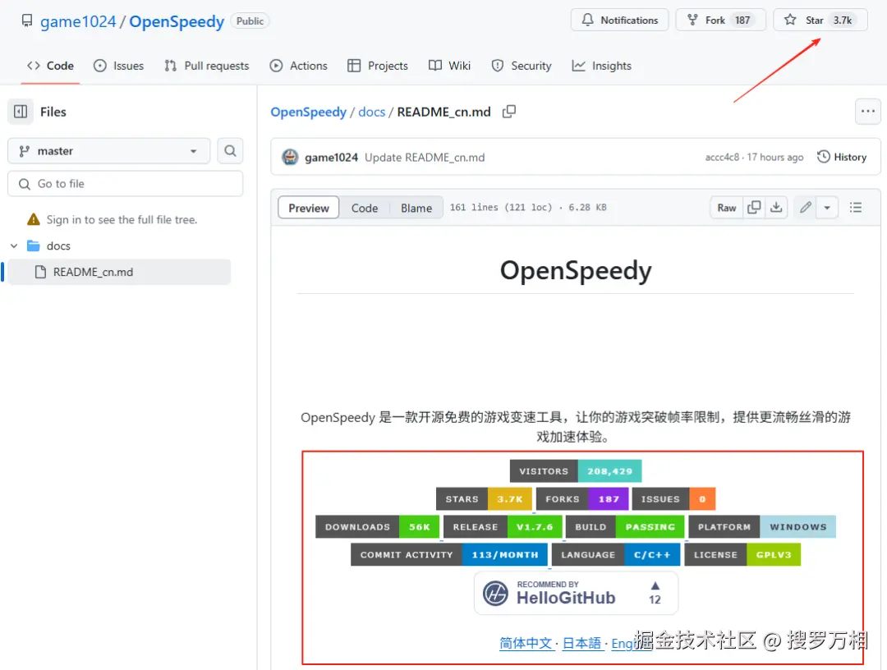The width and height of the screenshot is (887, 670).
Task: Open the outline list icon
Action: coord(855,208)
